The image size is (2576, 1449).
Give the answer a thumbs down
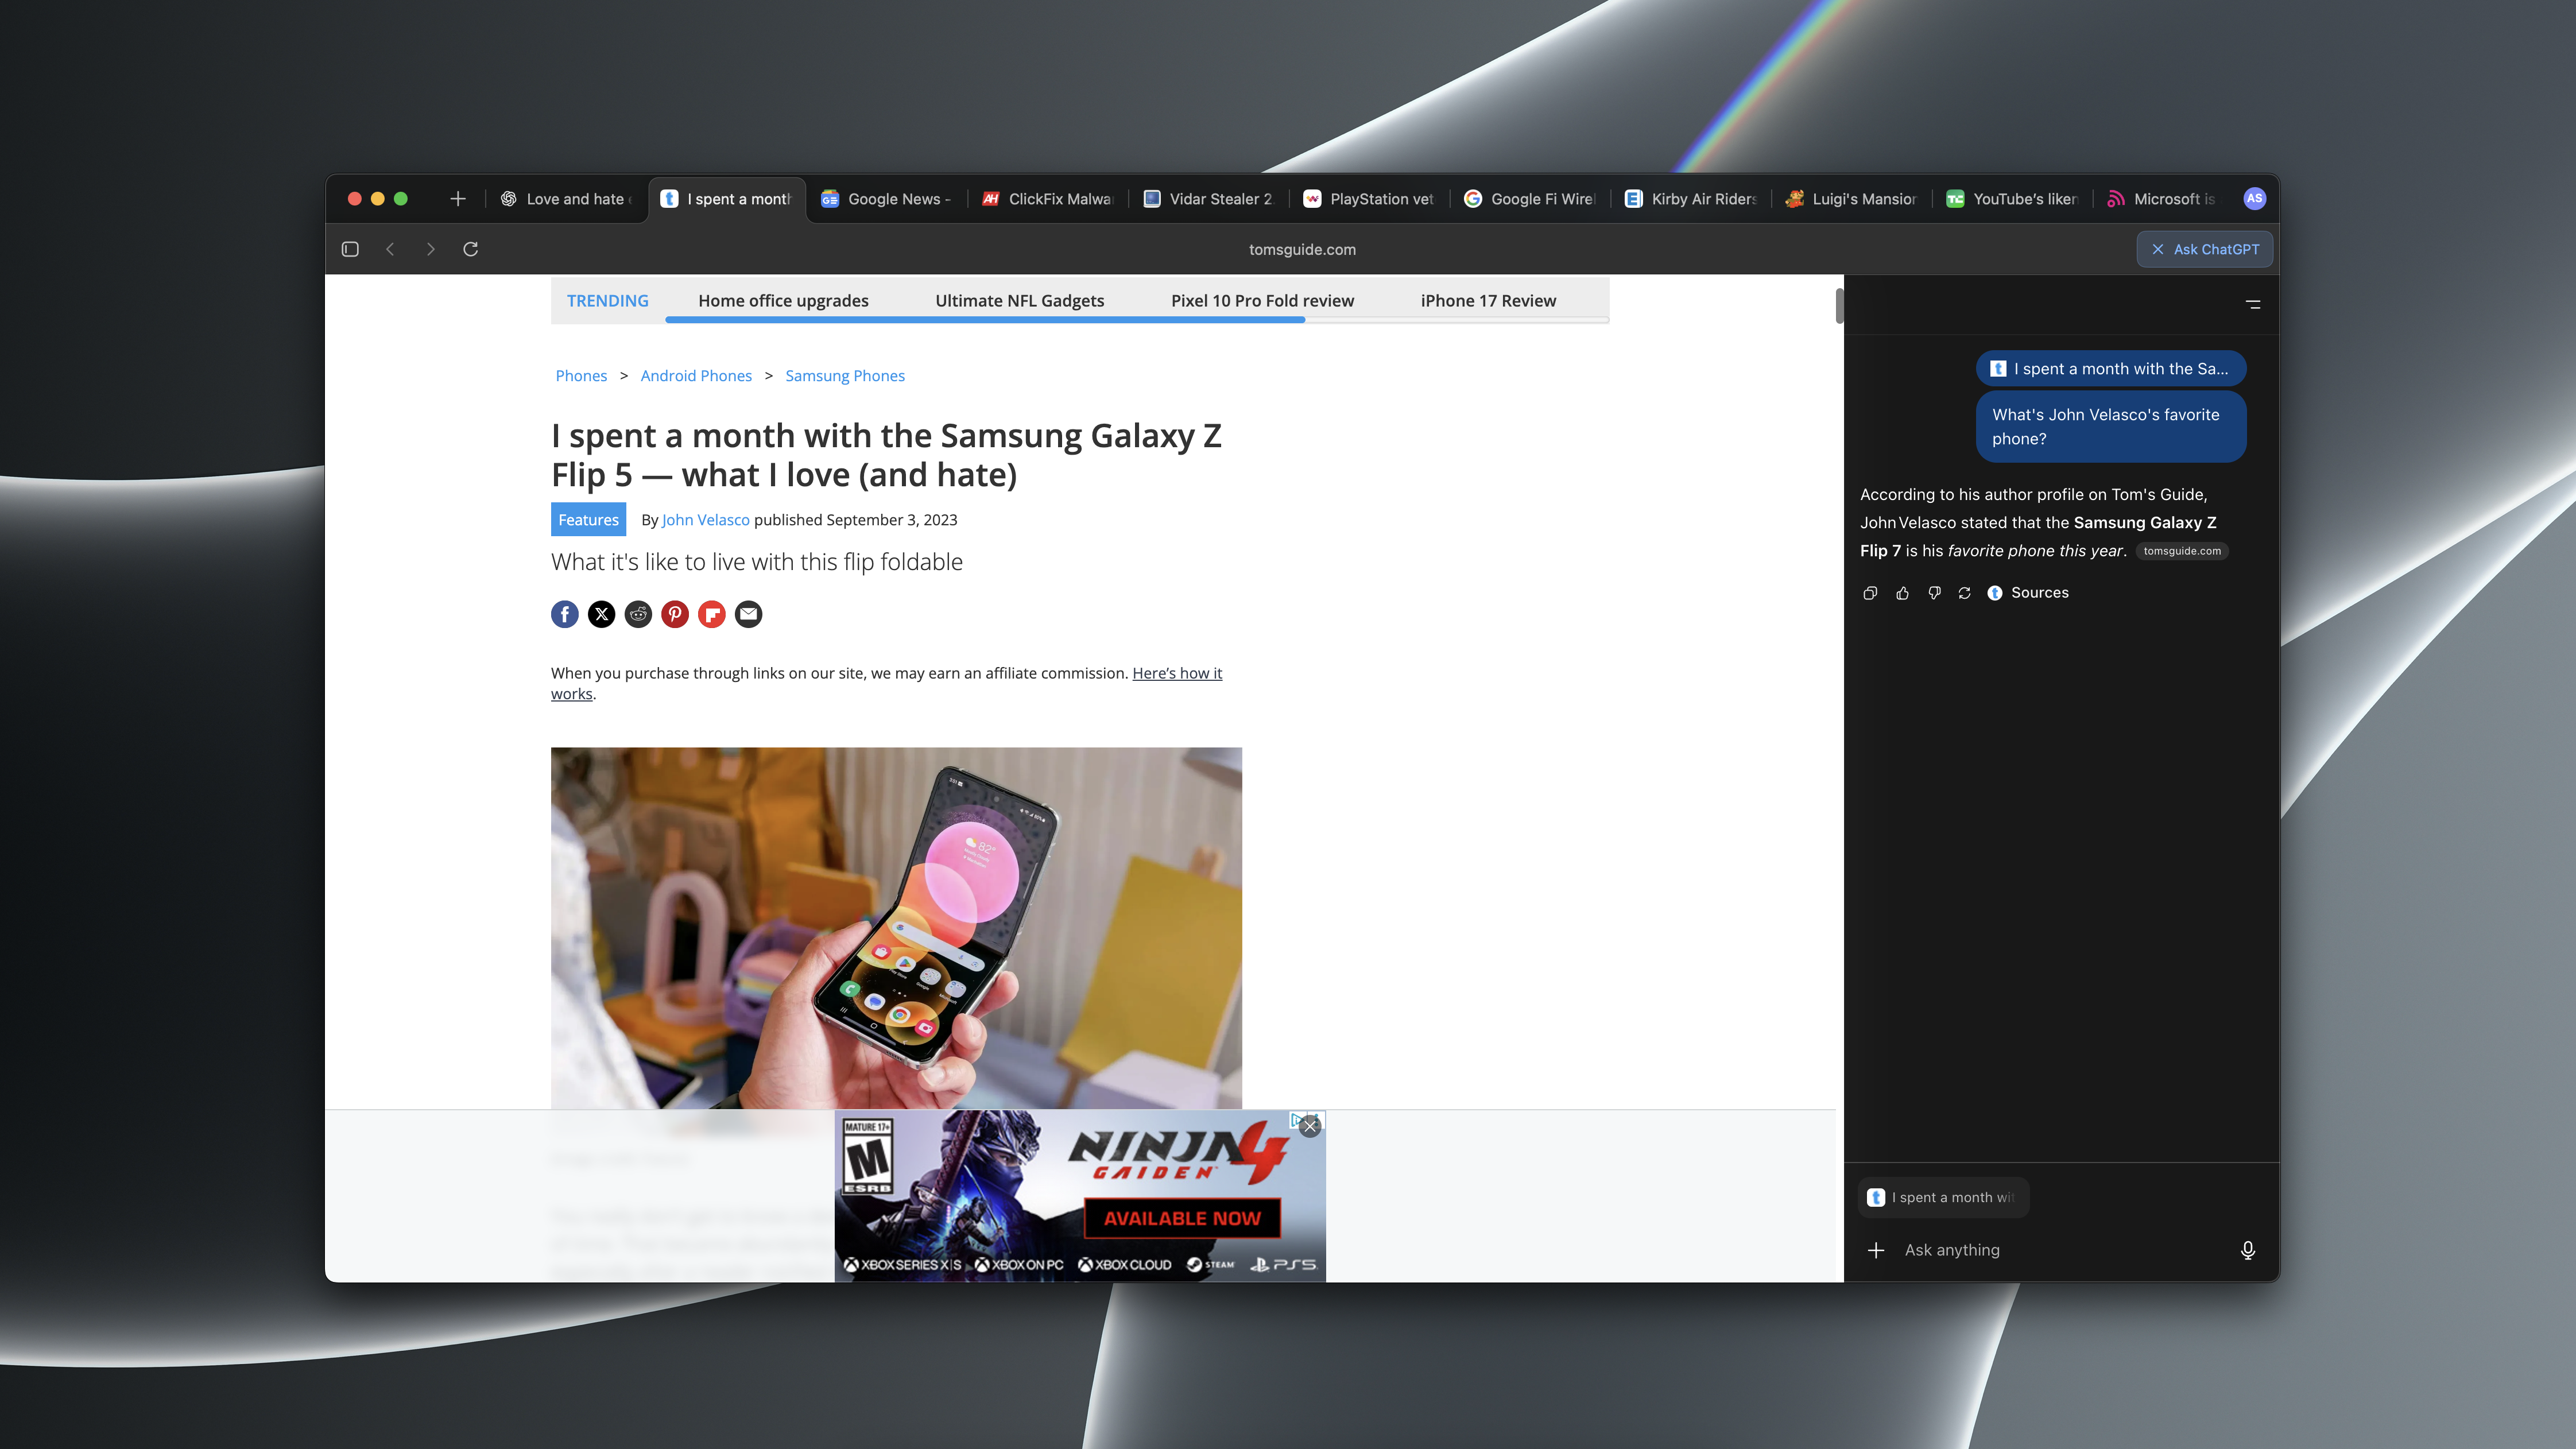click(1934, 593)
